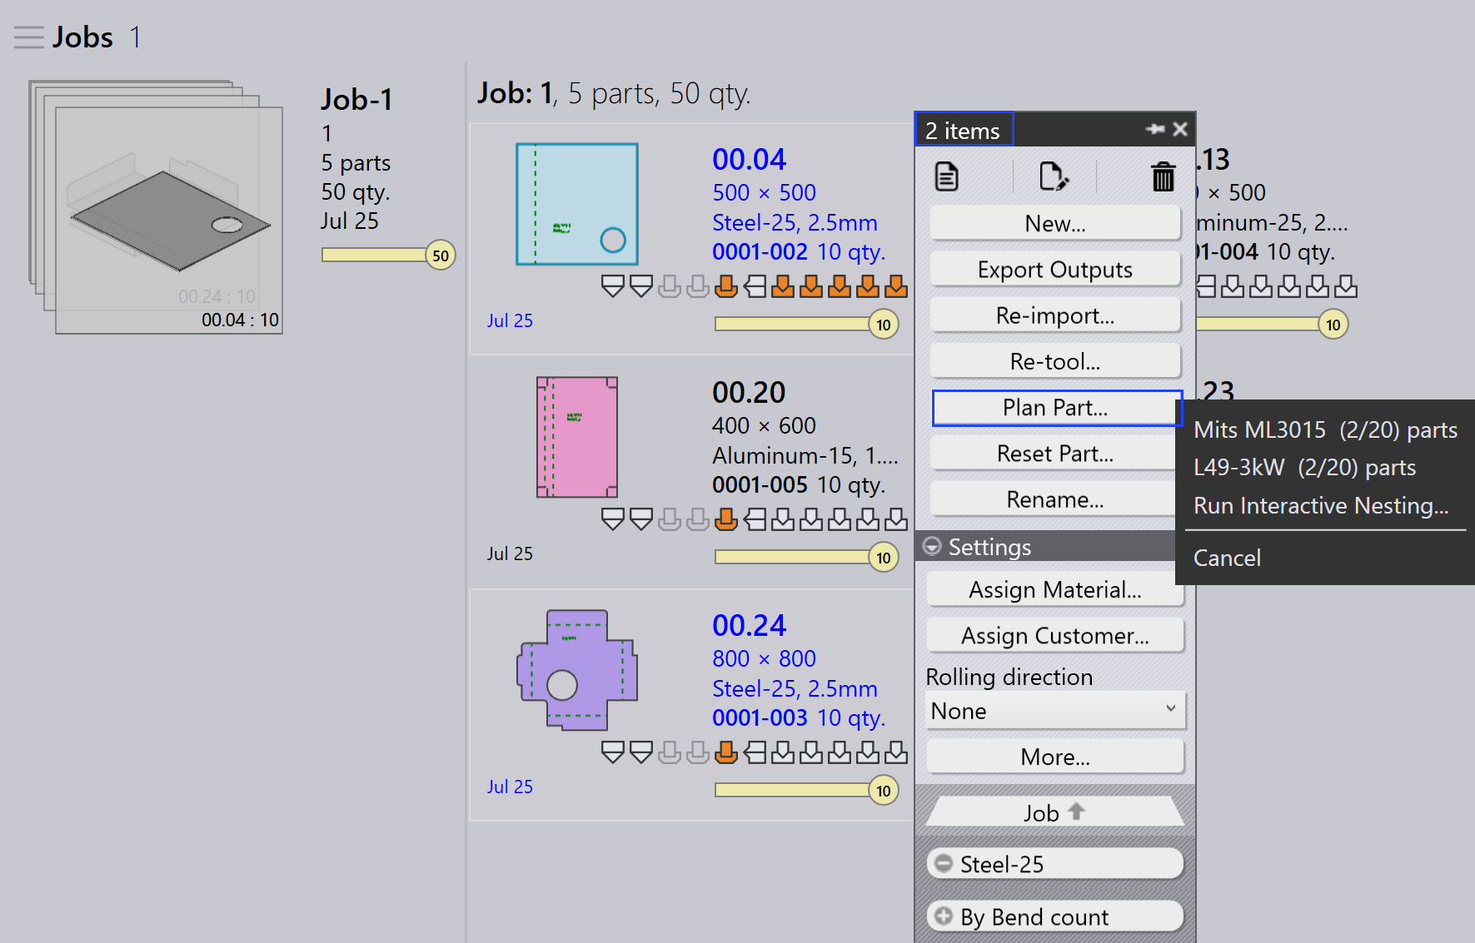The height and width of the screenshot is (943, 1475).
Task: Click the Export Outputs button
Action: coord(1055,270)
